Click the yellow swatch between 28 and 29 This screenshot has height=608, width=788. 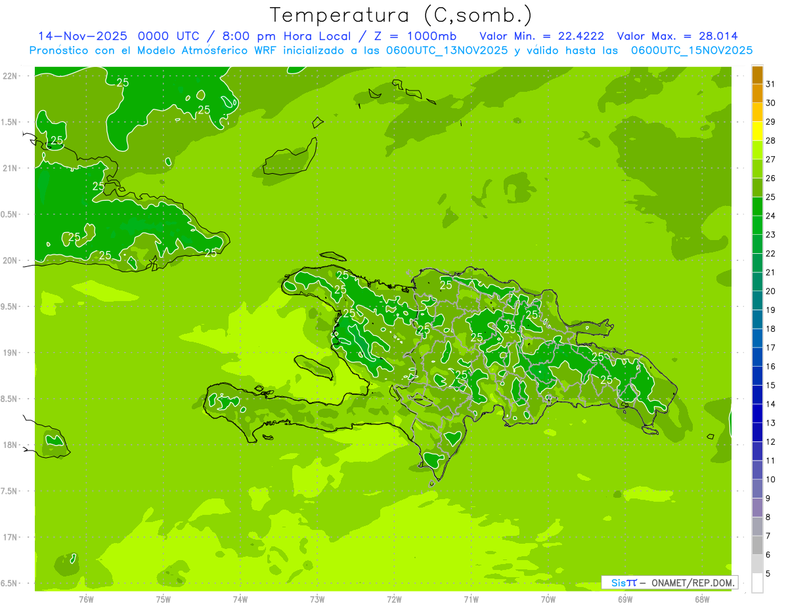[x=757, y=131]
